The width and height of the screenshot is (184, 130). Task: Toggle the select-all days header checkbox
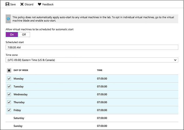[x=9, y=70]
